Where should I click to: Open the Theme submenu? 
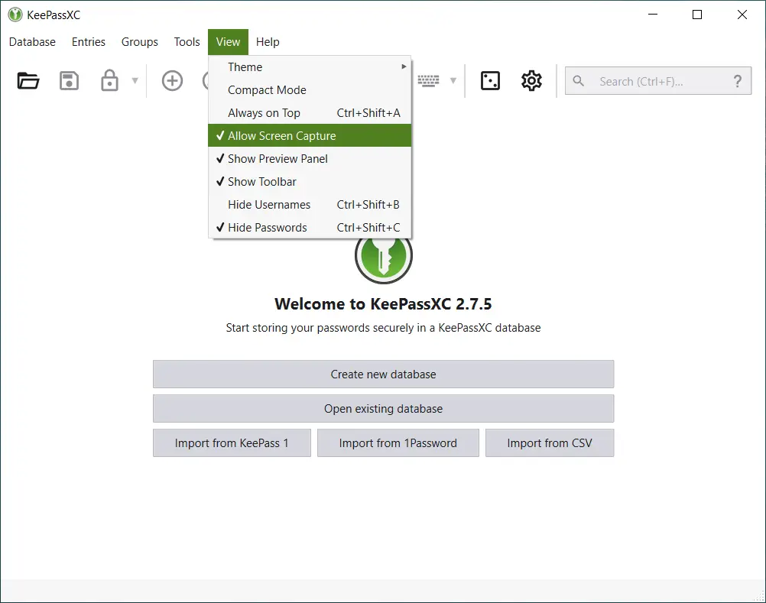(310, 67)
